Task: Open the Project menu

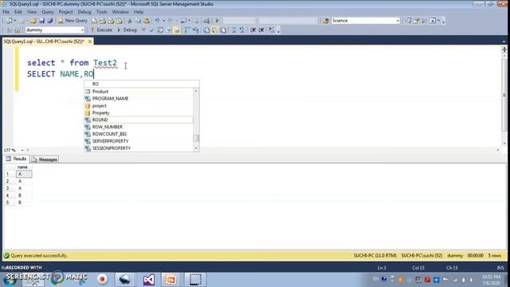Action: 65,12
